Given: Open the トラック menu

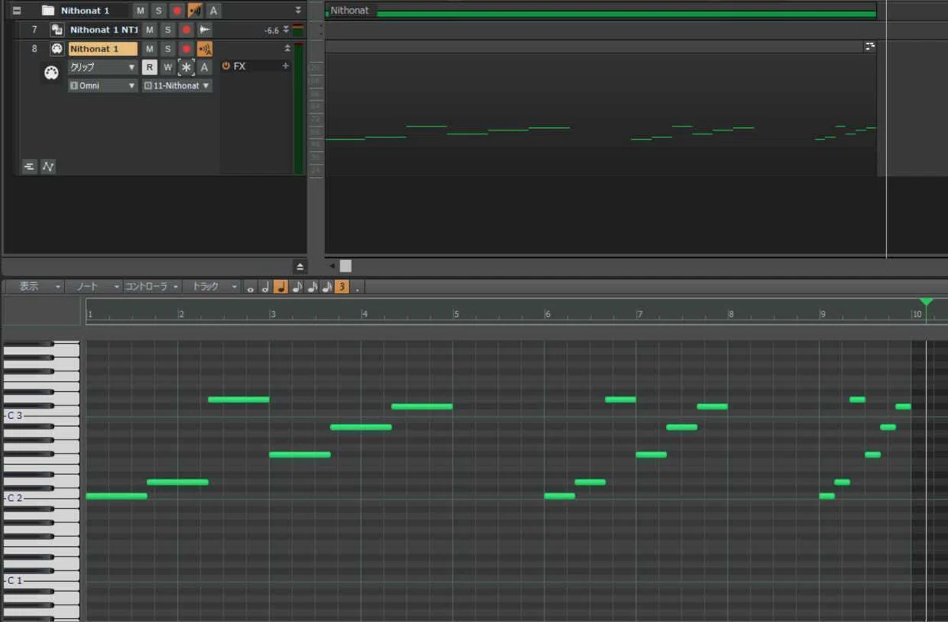Looking at the screenshot, I should point(211,287).
